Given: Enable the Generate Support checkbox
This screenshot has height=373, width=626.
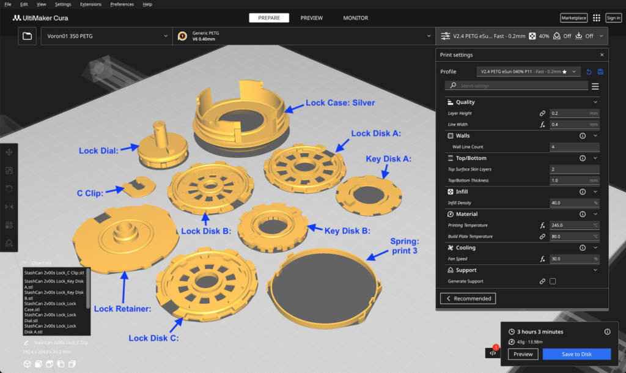Looking at the screenshot, I should click(x=553, y=281).
